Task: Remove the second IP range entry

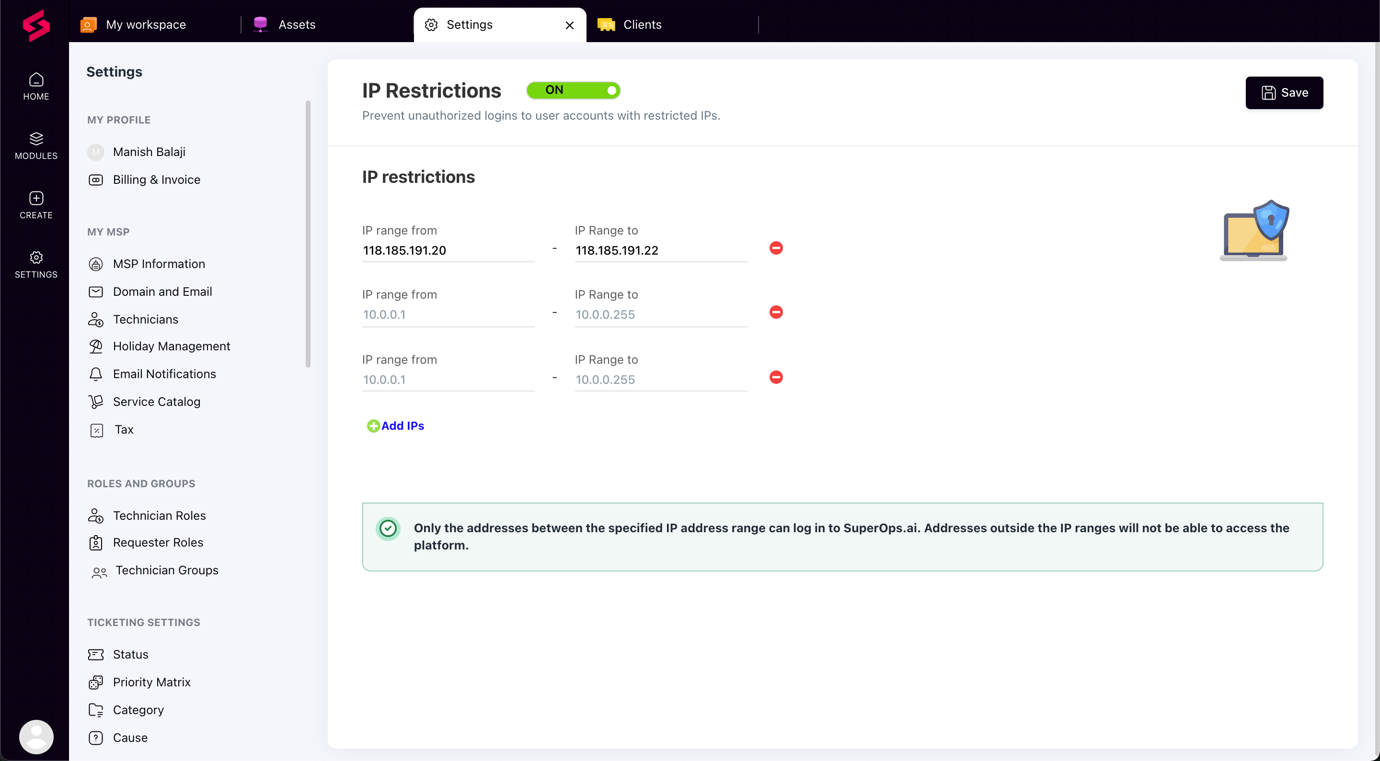Action: click(x=776, y=312)
